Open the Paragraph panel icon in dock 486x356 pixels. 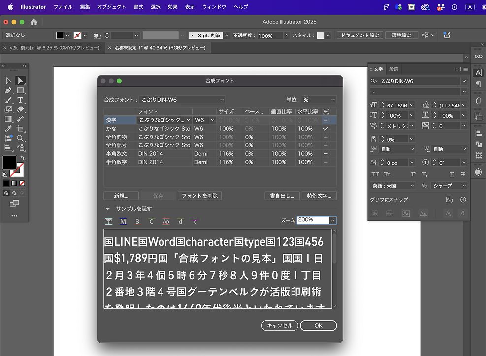[479, 84]
